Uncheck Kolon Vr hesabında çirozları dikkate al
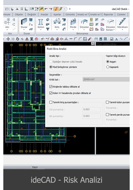This screenshot has height=190, width=133. coord(51,93)
